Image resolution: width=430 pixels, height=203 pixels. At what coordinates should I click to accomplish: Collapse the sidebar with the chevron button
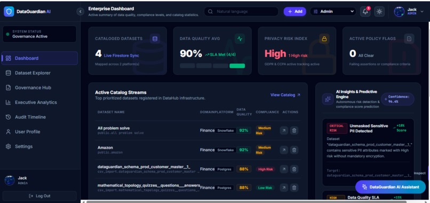tap(80, 11)
